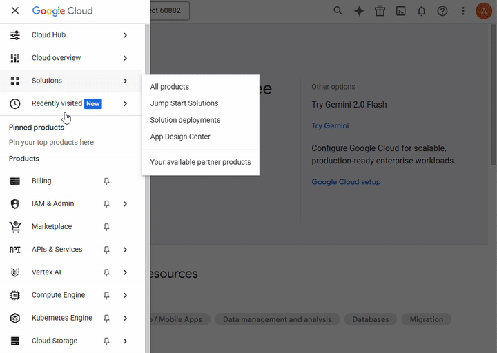497x353 pixels.
Task: Click the Vertex AI icon
Action: [15, 272]
